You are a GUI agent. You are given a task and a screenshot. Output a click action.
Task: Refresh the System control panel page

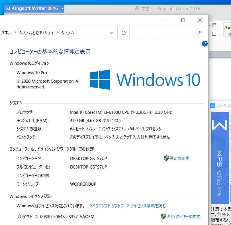123,33
